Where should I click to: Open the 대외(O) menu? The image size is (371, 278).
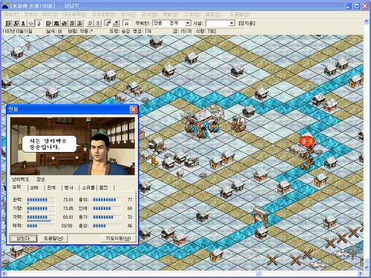pyautogui.click(x=50, y=14)
